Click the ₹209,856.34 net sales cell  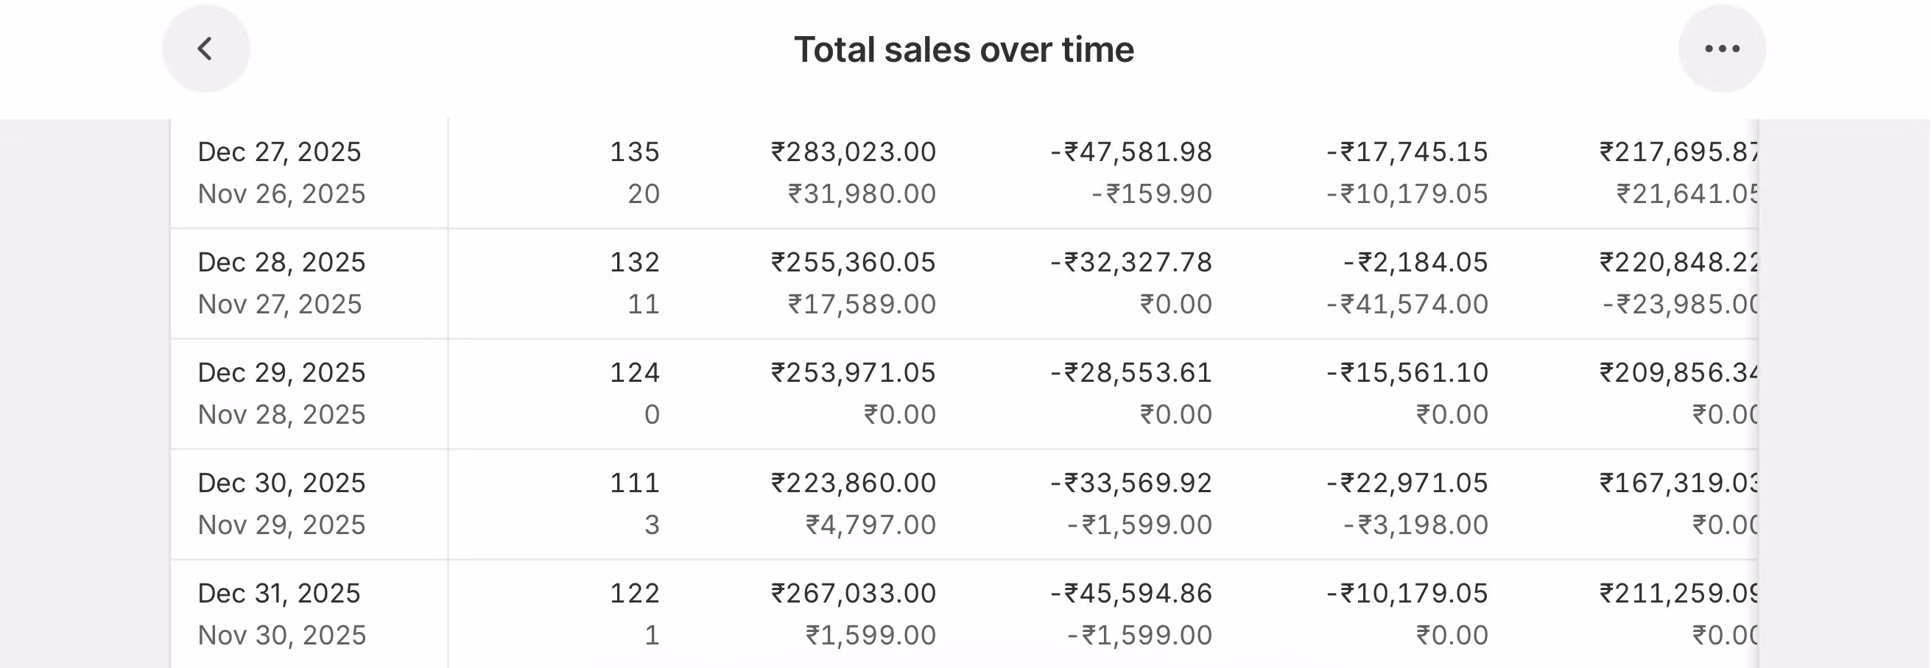[x=1678, y=372]
